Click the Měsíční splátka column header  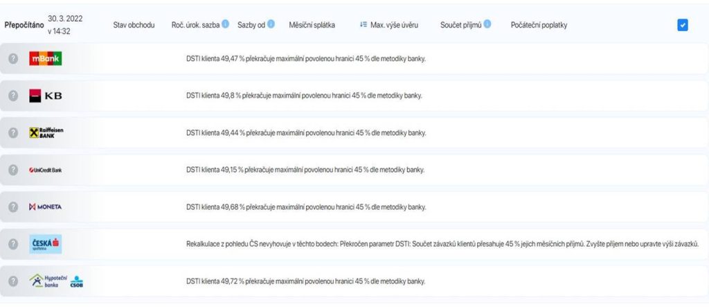tap(312, 26)
